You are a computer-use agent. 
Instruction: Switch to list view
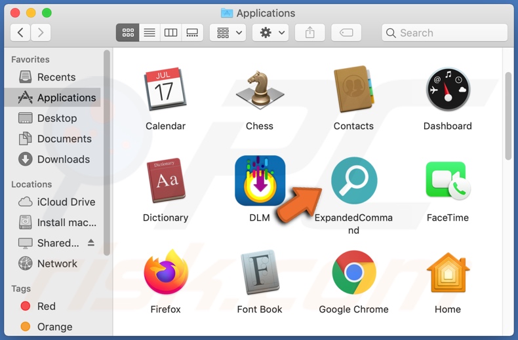pyautogui.click(x=149, y=33)
